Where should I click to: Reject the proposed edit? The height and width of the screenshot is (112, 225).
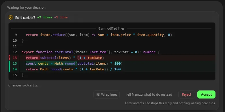[186, 94]
